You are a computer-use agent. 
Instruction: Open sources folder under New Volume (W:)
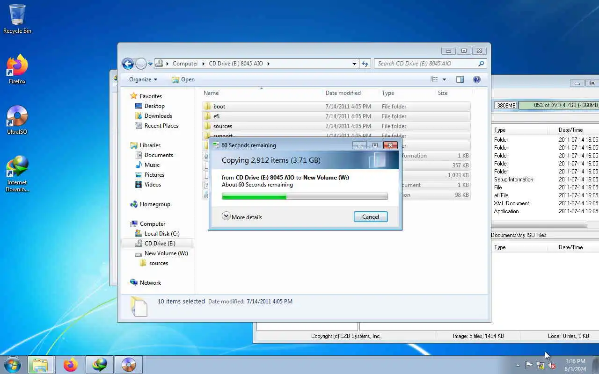[159, 263]
